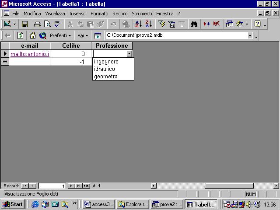The height and width of the screenshot is (210, 280).
Task: Open Filter By Form icon
Action: pos(171,24)
